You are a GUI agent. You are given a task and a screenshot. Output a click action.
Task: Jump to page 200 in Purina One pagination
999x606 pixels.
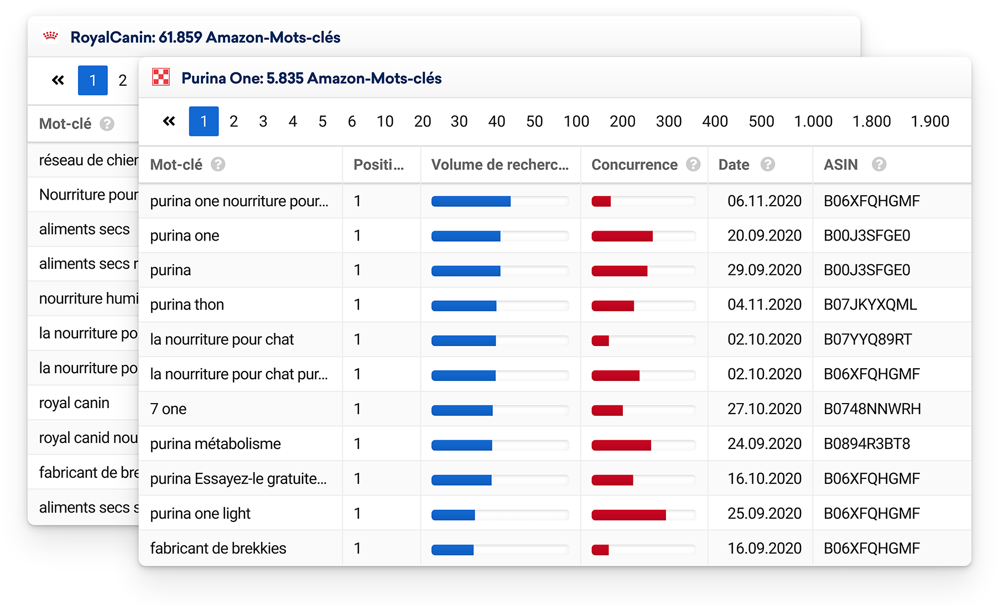point(622,121)
